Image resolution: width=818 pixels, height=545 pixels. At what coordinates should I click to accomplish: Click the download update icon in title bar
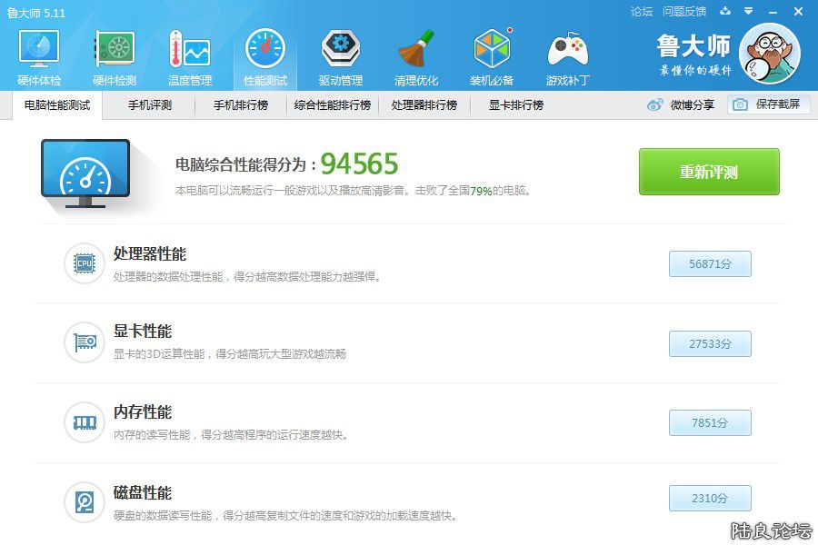click(725, 11)
